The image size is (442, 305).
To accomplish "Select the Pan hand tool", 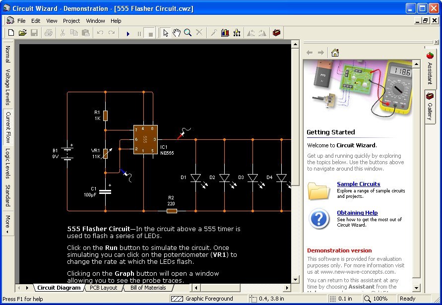I will pyautogui.click(x=177, y=33).
